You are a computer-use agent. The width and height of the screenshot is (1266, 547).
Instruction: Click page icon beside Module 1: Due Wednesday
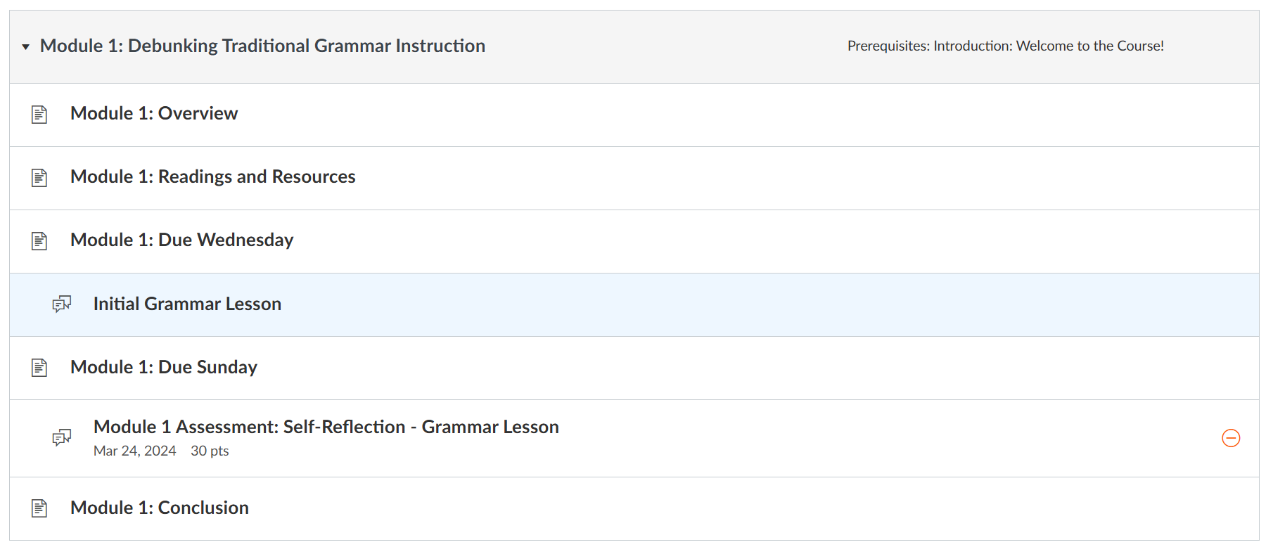pos(39,241)
